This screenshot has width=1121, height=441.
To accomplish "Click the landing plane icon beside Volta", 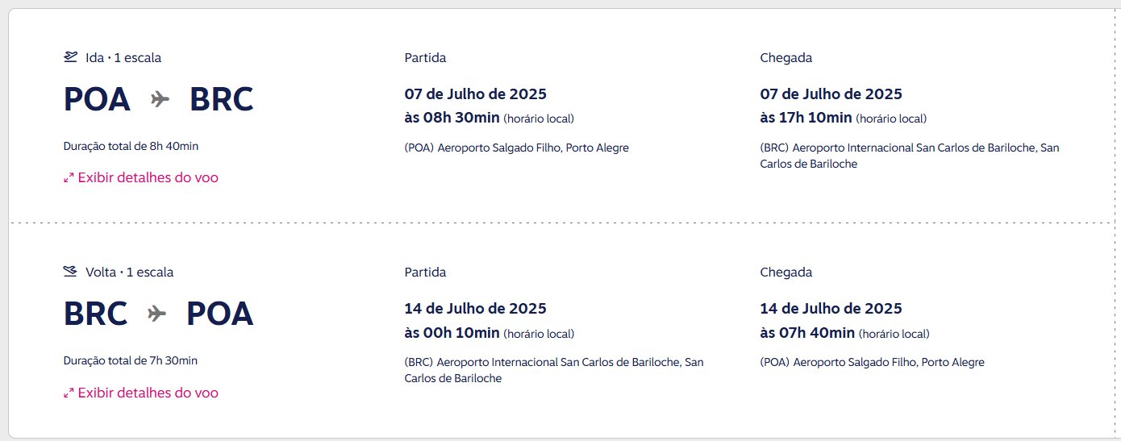I will tap(71, 272).
